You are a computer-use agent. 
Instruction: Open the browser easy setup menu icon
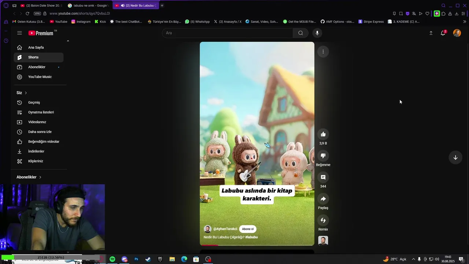463,14
